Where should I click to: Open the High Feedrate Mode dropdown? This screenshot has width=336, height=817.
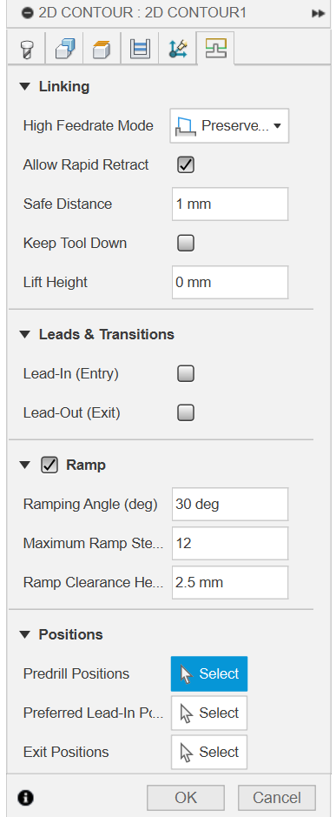(229, 125)
